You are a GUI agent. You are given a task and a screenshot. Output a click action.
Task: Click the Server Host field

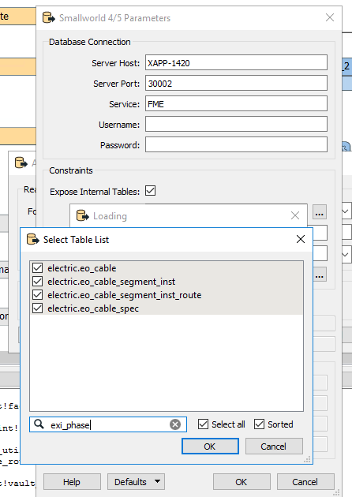[236, 63]
